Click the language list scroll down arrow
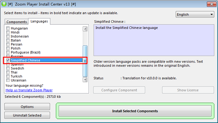 (x=85, y=80)
